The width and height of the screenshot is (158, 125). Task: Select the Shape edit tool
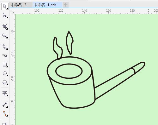click(5, 15)
